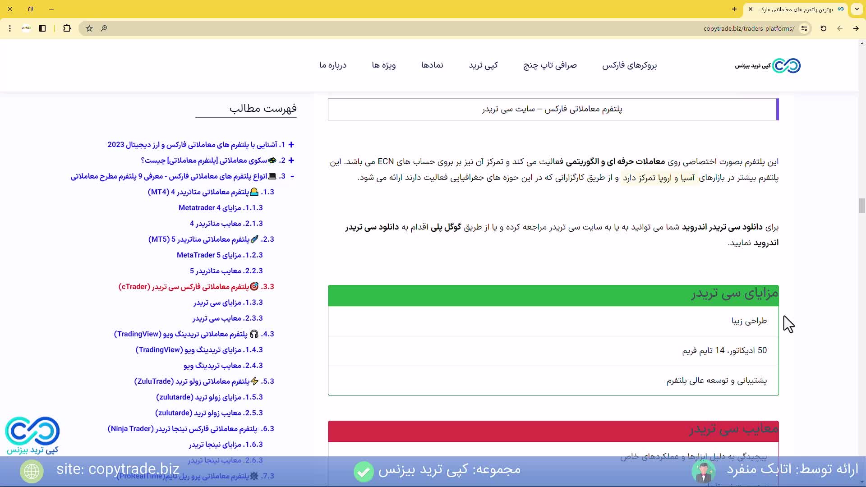The image size is (866, 487).
Task: Click the back navigation arrow
Action: 840,28
